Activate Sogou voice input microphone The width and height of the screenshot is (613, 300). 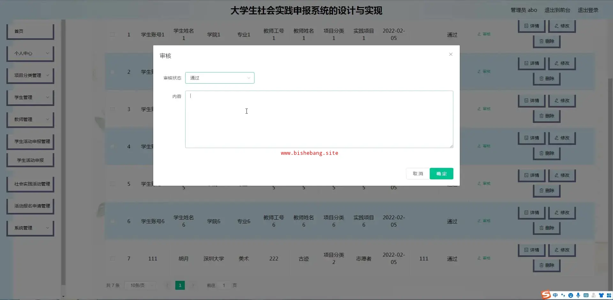coord(578,295)
